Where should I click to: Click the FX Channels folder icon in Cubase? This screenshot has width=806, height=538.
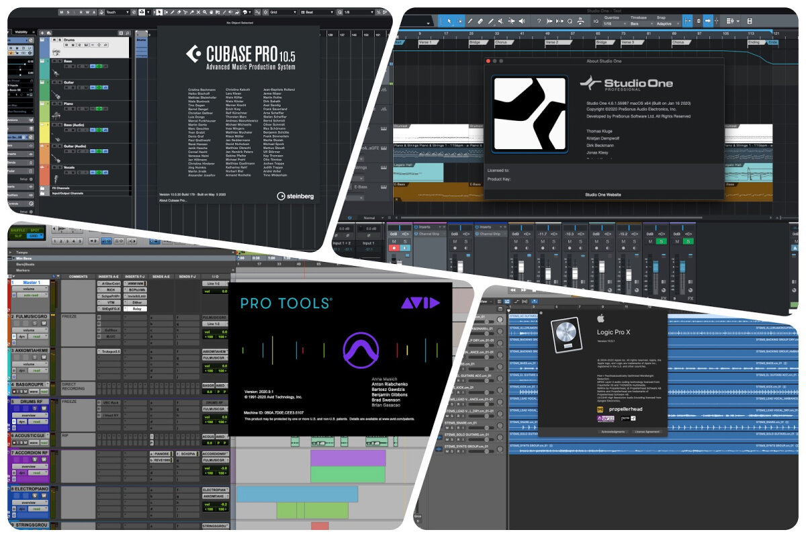pyautogui.click(x=42, y=188)
